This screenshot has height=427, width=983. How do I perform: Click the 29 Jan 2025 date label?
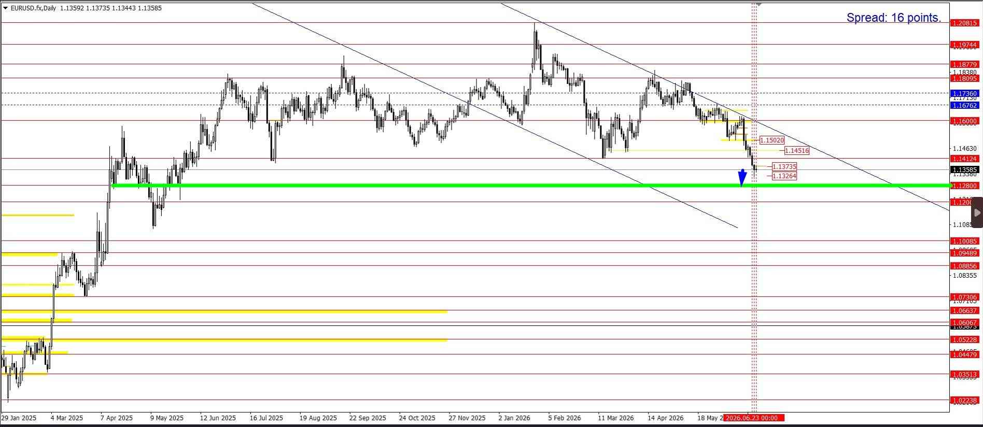coord(19,418)
